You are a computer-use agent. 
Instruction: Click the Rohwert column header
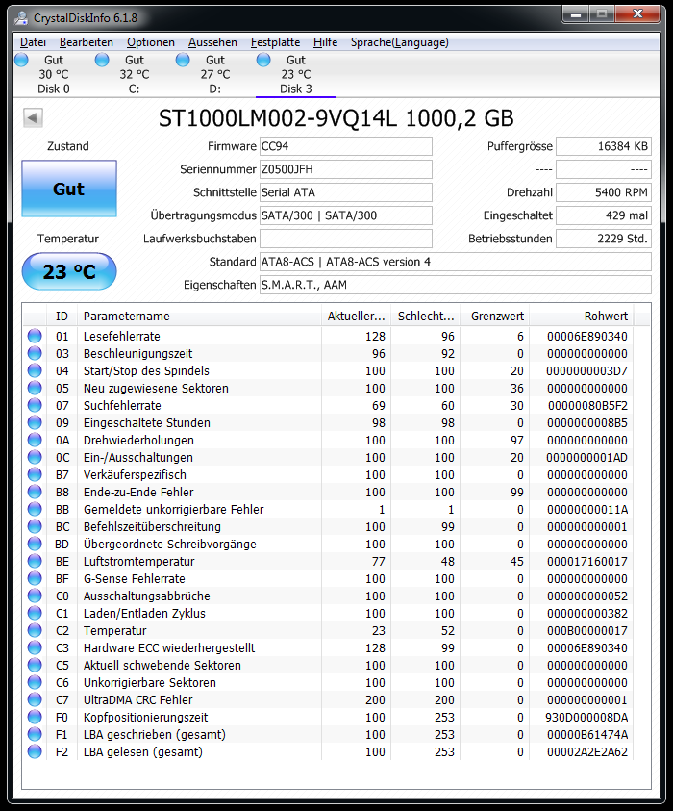[582, 316]
